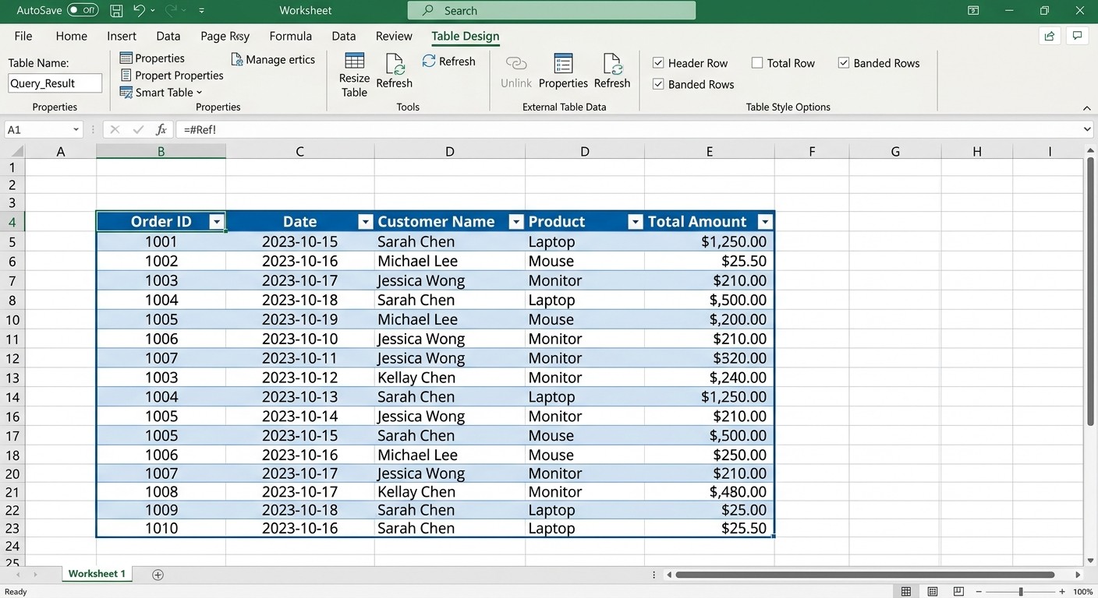Screen dimensions: 1098x598
Task: Click the Share icon
Action: point(1050,36)
